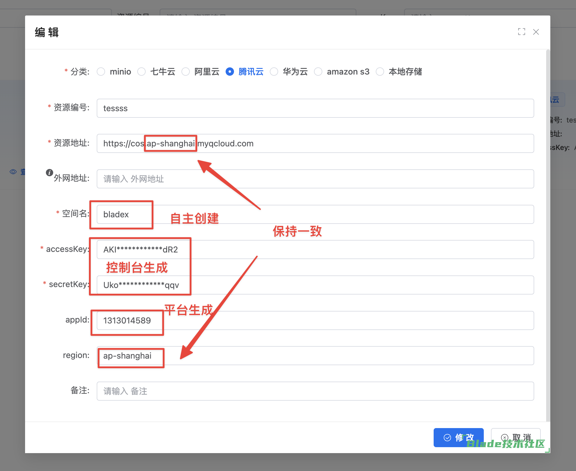Click the 分类 field label
The height and width of the screenshot is (471, 576).
click(80, 72)
